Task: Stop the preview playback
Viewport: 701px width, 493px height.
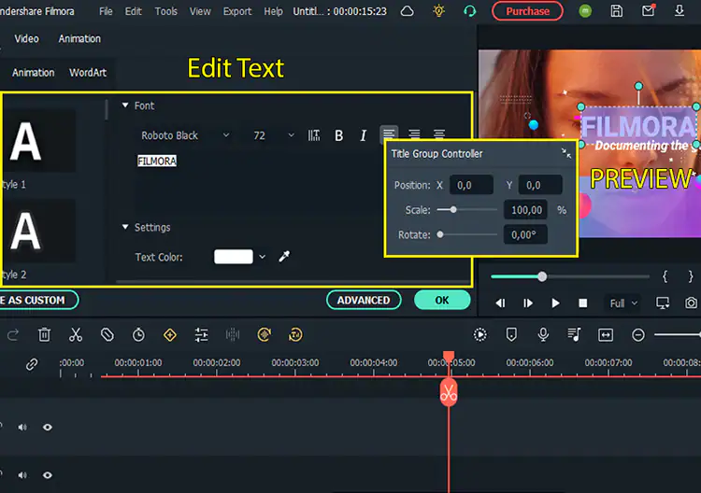Action: point(583,303)
